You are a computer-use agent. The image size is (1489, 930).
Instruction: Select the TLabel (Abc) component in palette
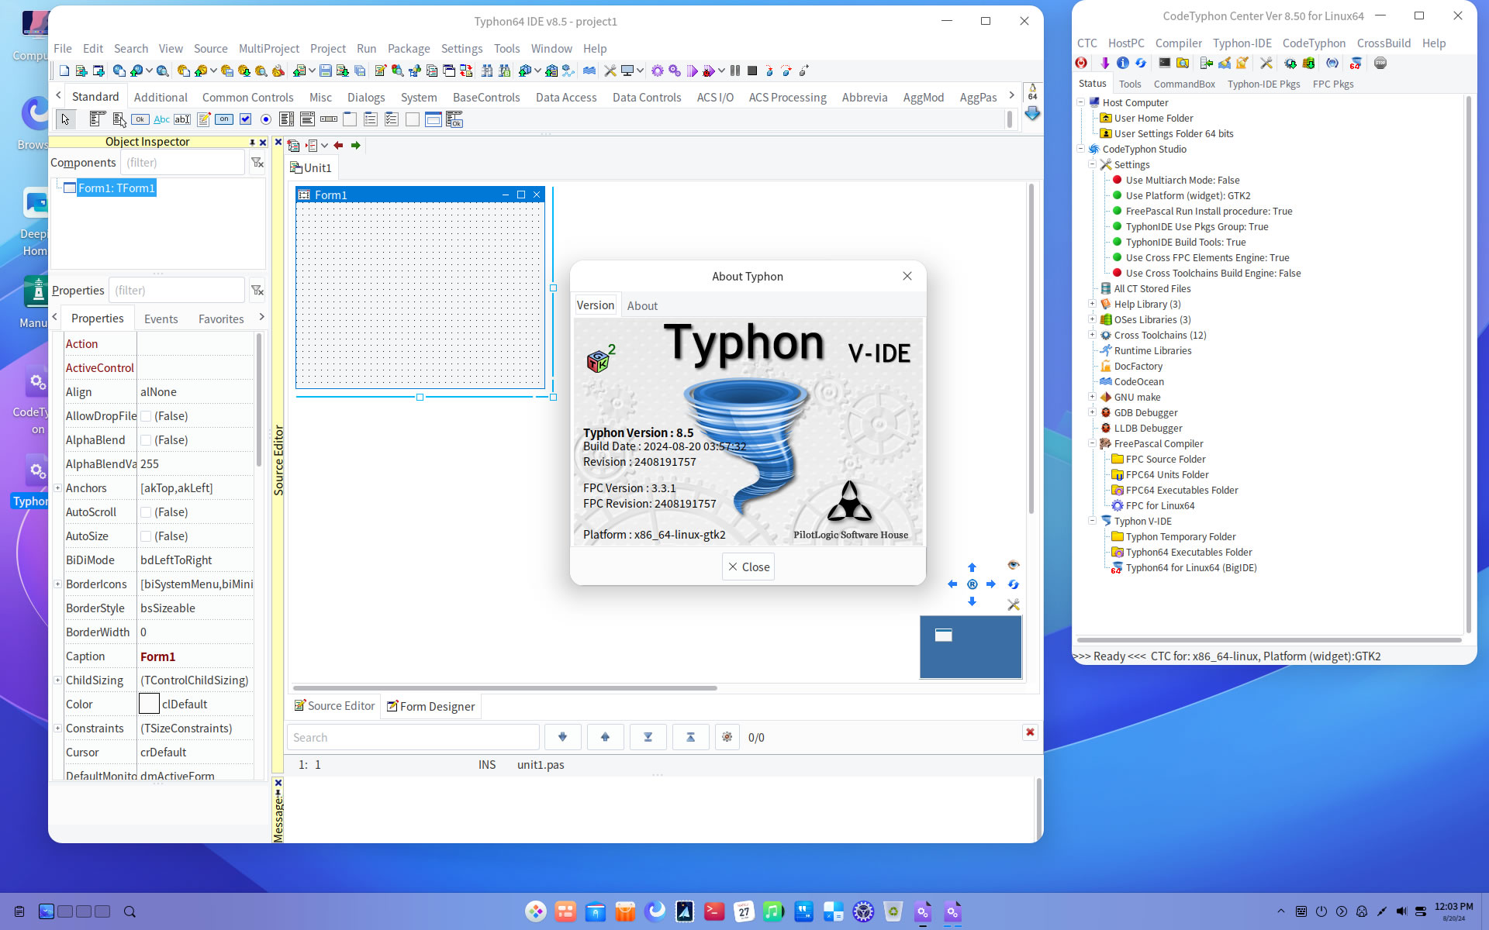click(x=161, y=119)
